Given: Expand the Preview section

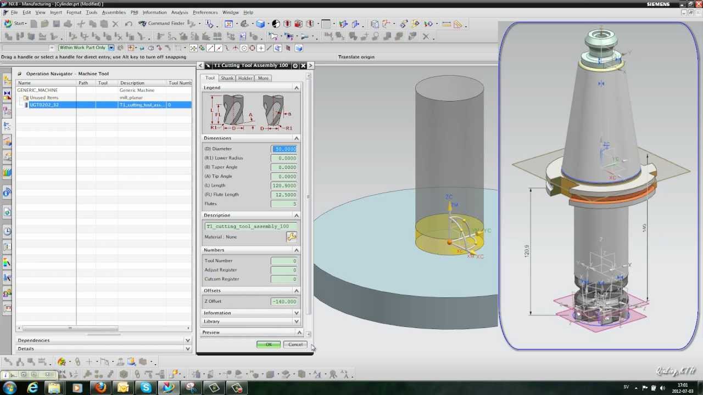Looking at the screenshot, I should click(x=299, y=332).
